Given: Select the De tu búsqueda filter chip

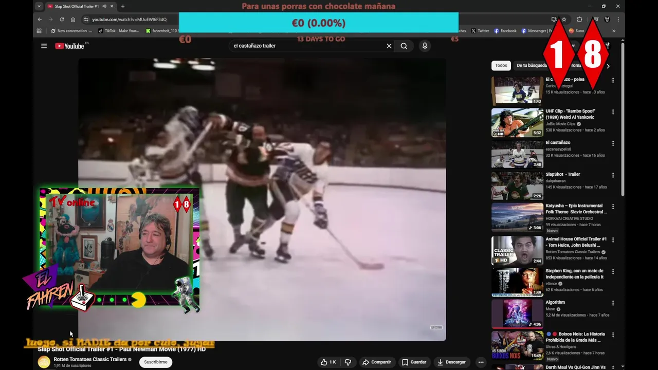Looking at the screenshot, I should click(x=532, y=65).
